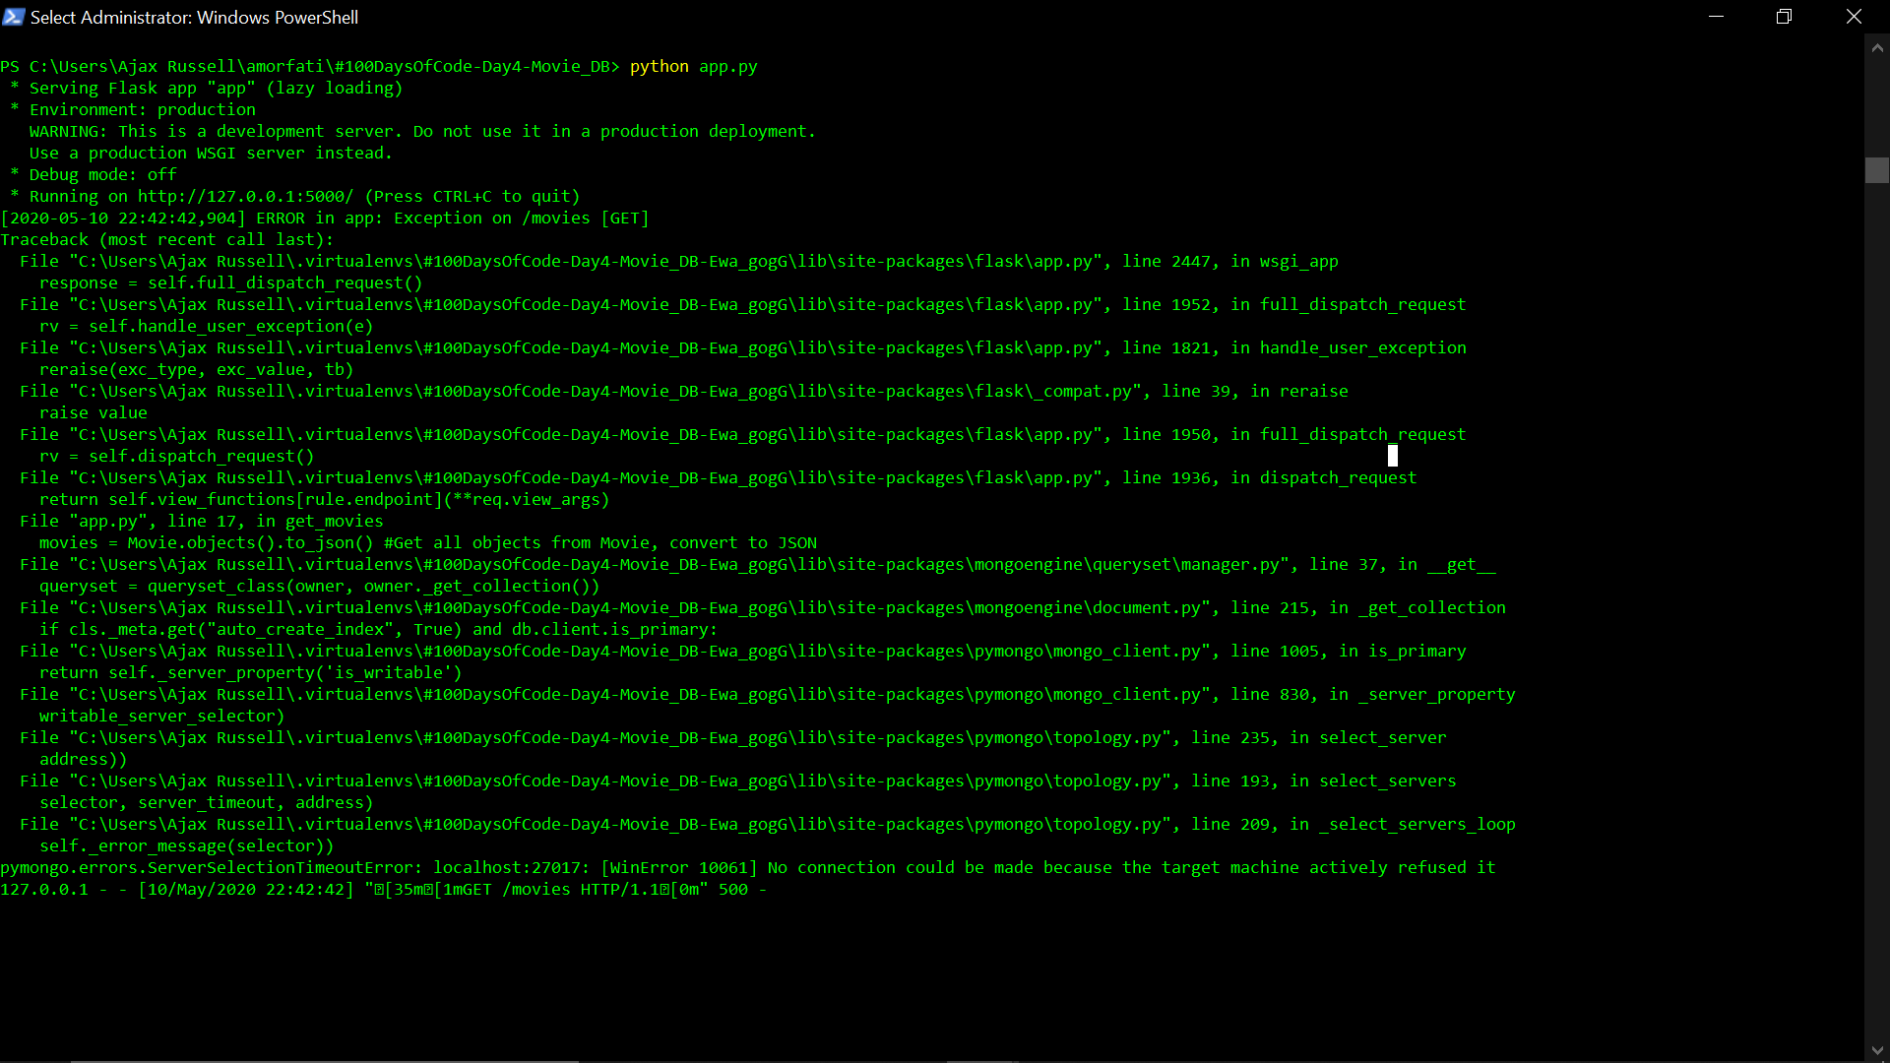This screenshot has width=1890, height=1063.
Task: Click the scrollbar up arrow
Action: [x=1877, y=46]
